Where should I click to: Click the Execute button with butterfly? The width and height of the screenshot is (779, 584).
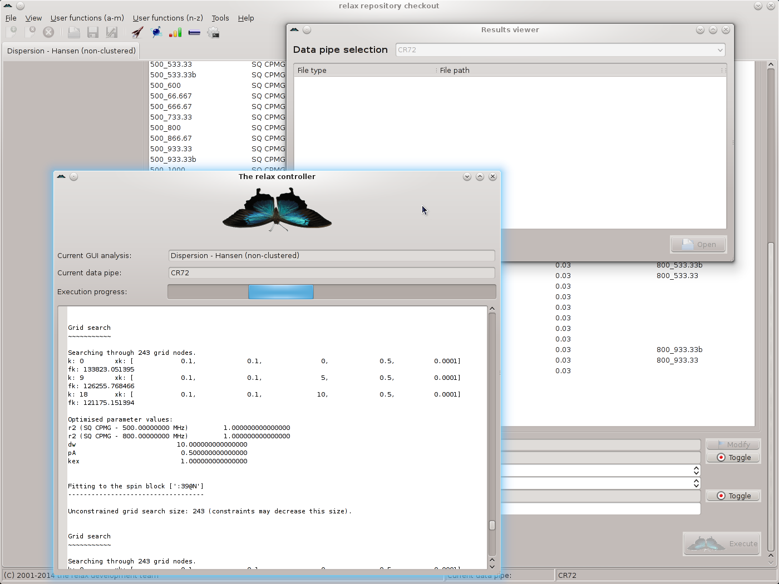coord(722,543)
